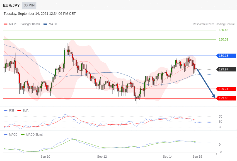Click the 30 MIN timeframe badge
The width and height of the screenshot is (237, 161).
[29, 5]
